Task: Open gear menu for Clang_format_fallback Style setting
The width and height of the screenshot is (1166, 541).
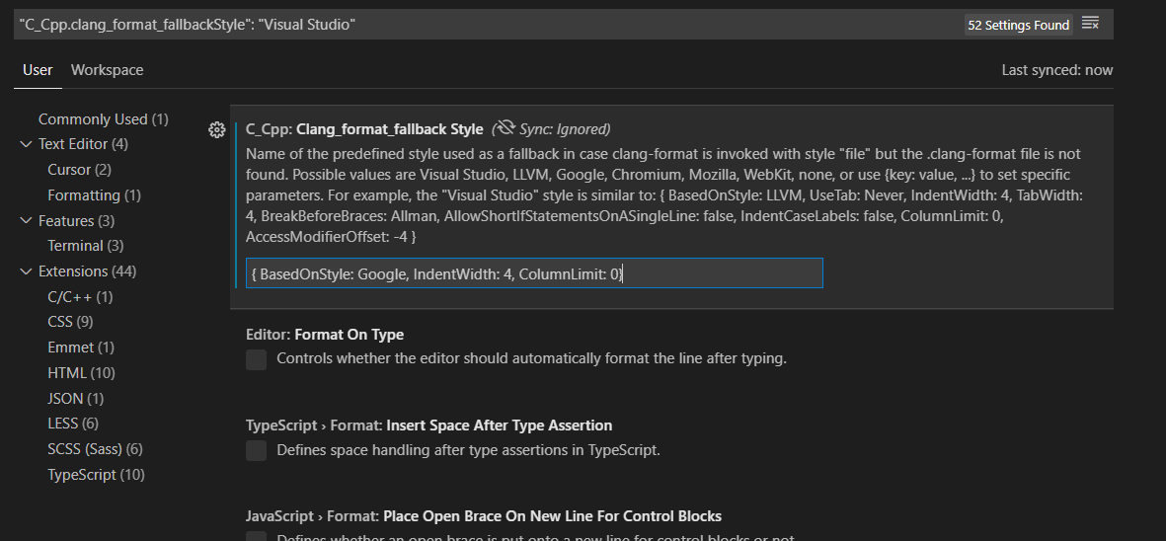Action: pos(217,129)
